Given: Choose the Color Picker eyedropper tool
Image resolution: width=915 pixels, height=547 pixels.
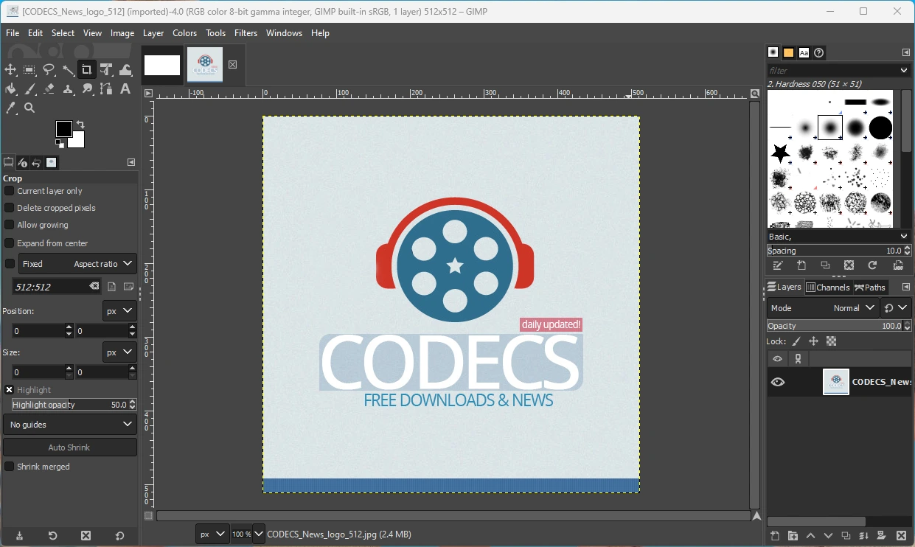Looking at the screenshot, I should tap(10, 108).
